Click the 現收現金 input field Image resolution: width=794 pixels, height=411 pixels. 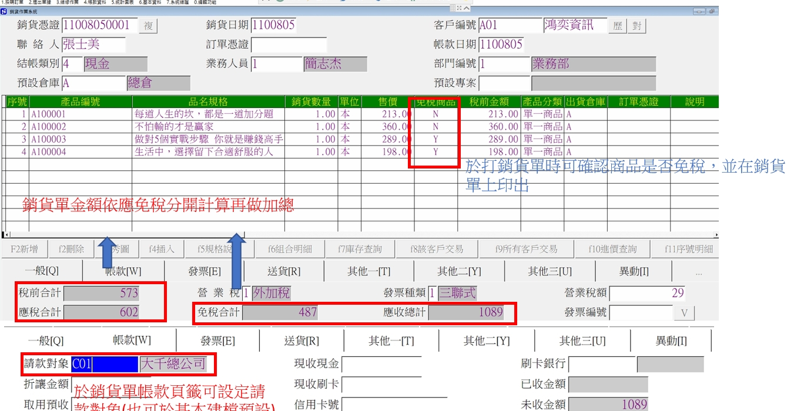pos(381,364)
